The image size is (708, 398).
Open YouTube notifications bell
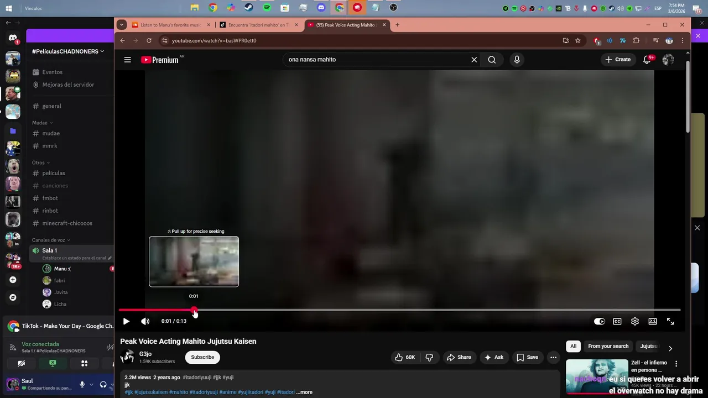[x=647, y=60]
